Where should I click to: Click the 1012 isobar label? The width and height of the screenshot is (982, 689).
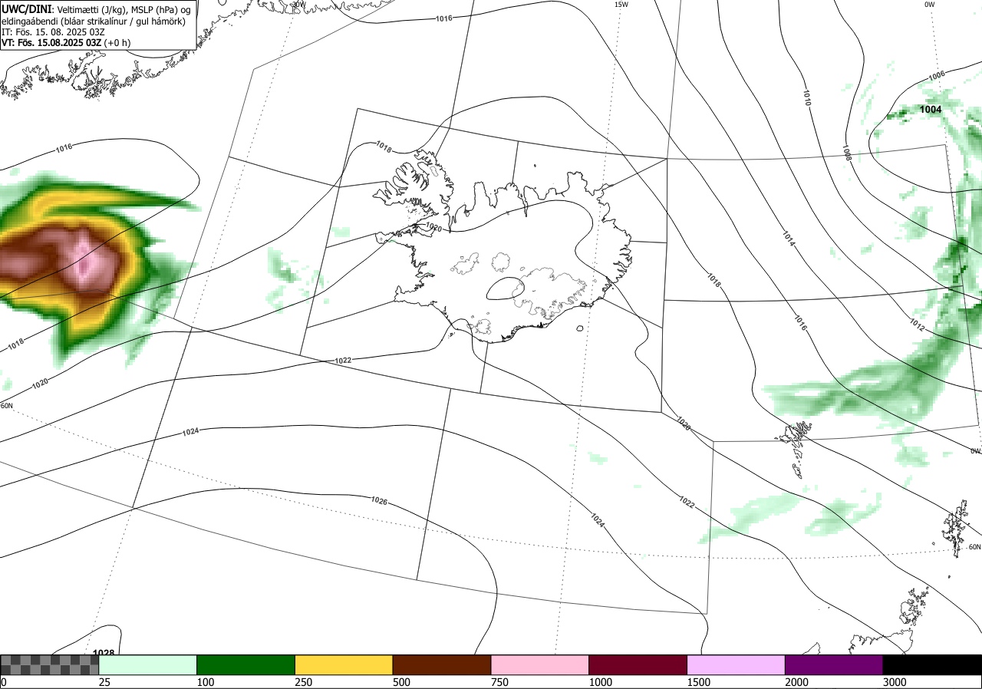click(x=917, y=326)
